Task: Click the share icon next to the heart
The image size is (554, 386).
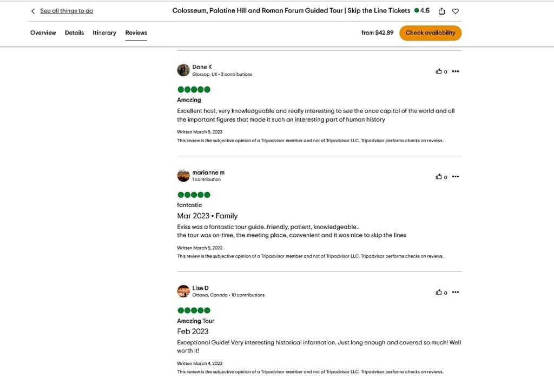Action: click(x=441, y=10)
